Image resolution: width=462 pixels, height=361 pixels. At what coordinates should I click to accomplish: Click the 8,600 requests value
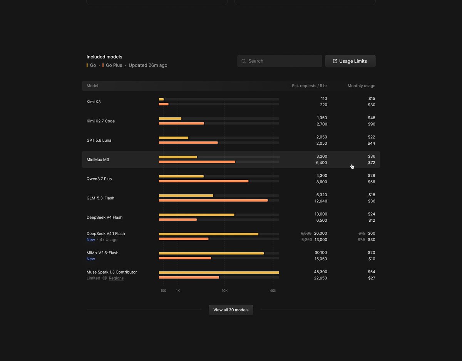click(322, 182)
